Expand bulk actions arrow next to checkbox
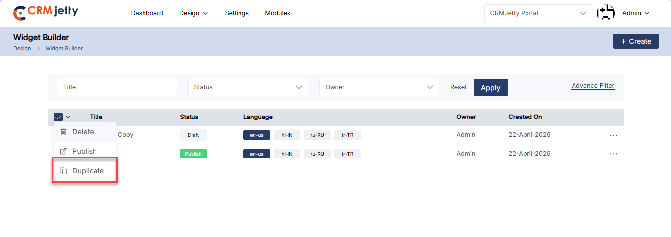 coord(68,117)
